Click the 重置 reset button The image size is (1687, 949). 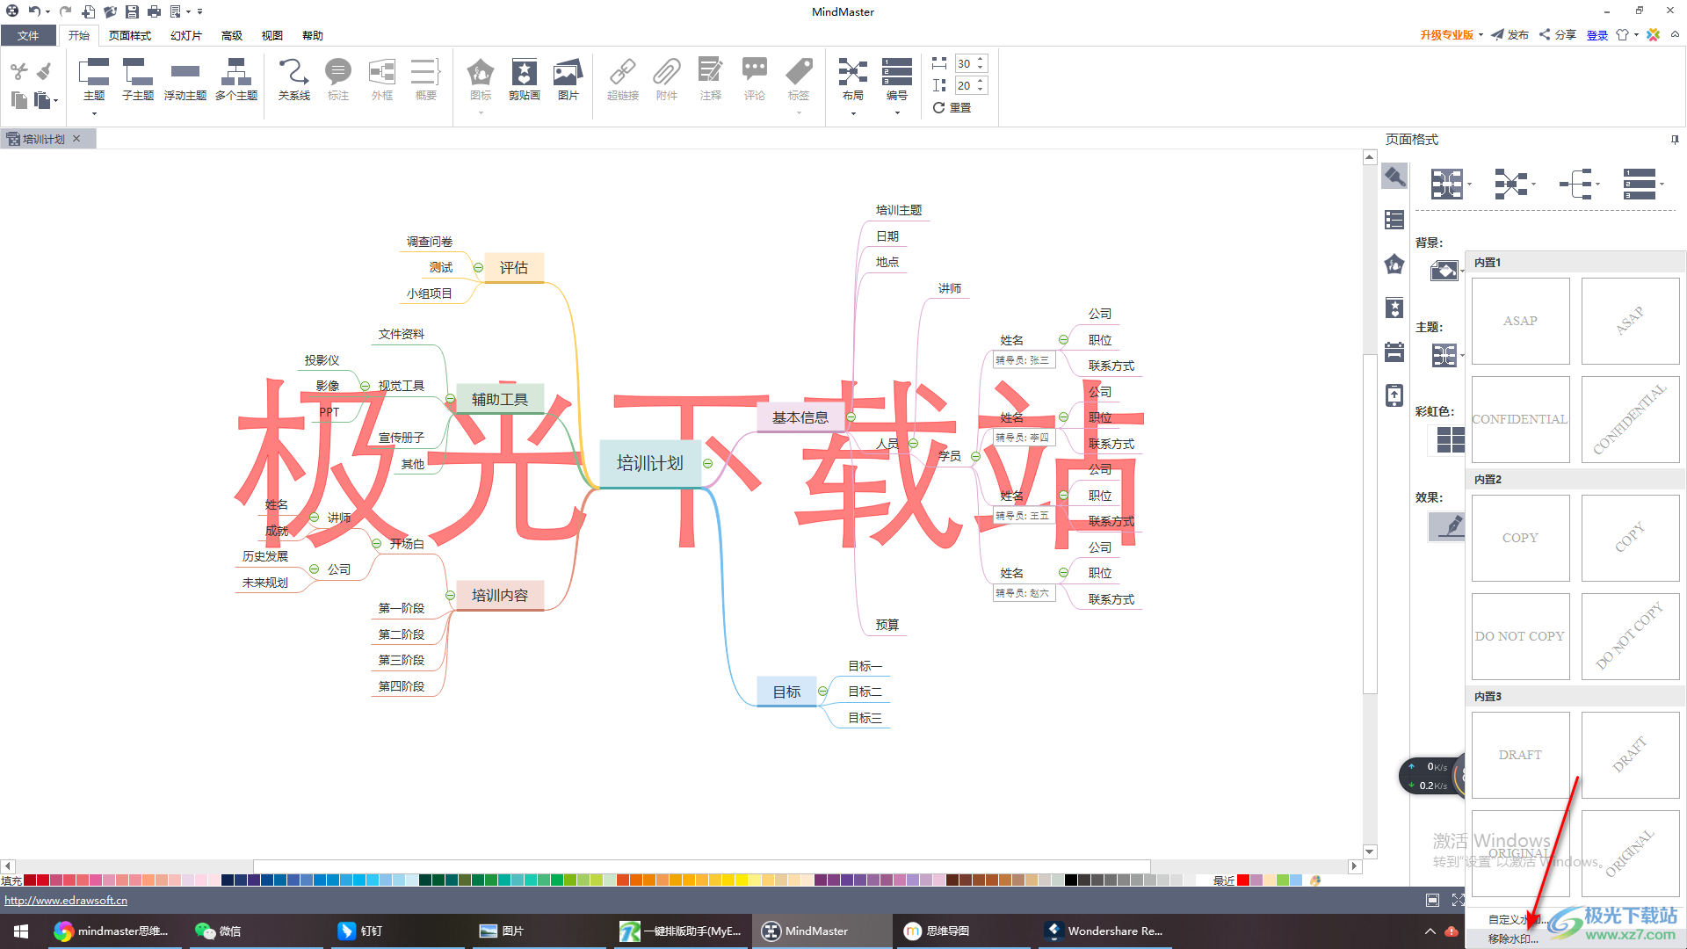(x=952, y=107)
